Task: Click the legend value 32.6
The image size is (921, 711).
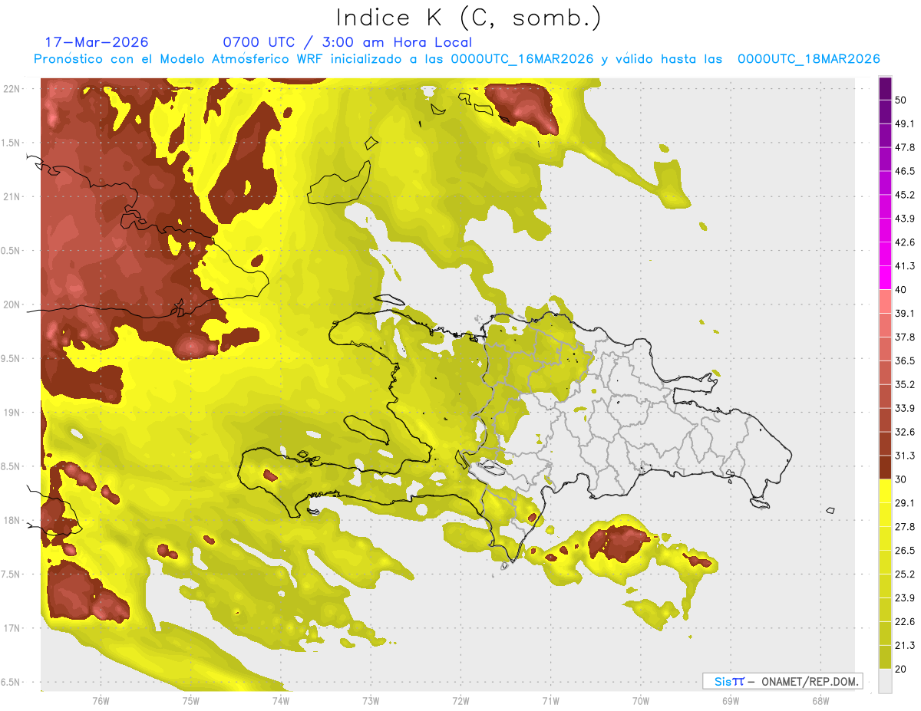Action: (x=905, y=432)
